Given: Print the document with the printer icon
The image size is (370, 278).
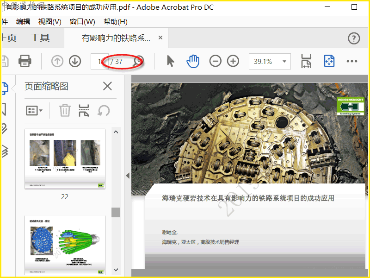Looking at the screenshot, I should [25, 61].
